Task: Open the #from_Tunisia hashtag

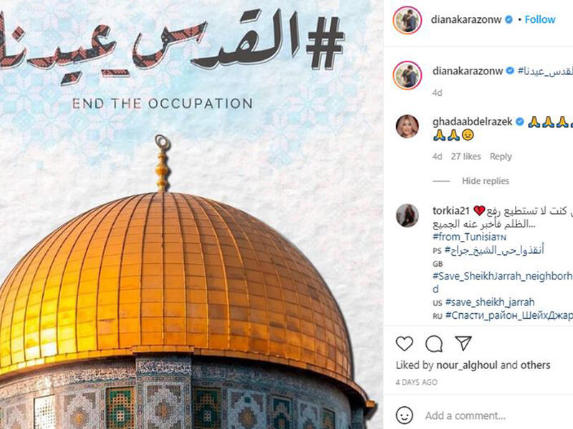Action: coord(470,237)
